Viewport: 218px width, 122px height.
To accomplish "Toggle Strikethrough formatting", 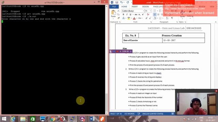I will click(136, 15).
